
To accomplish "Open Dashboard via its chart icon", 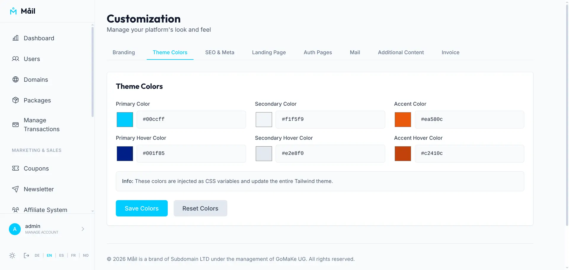I will point(16,38).
